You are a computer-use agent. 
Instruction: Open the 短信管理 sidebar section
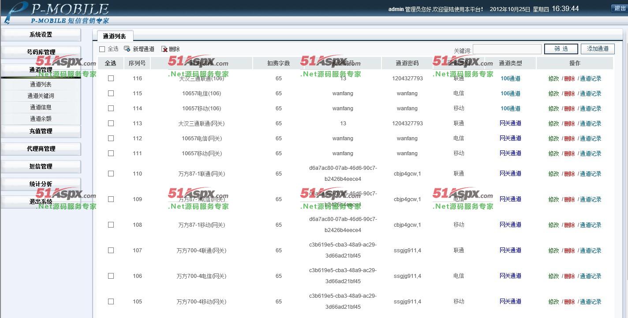coord(41,166)
